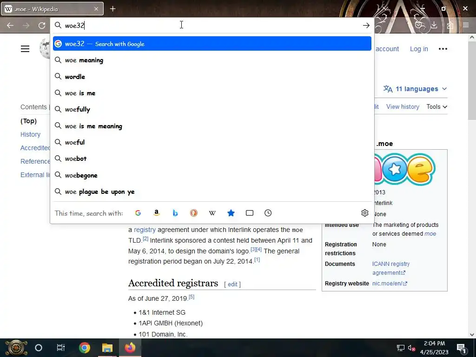Search this time with Wikipedia icon

212,213
